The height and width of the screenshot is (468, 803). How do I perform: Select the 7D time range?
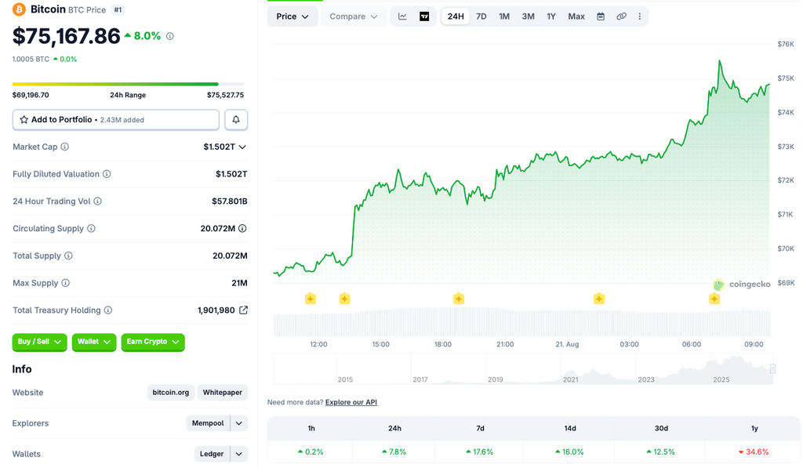coord(481,16)
